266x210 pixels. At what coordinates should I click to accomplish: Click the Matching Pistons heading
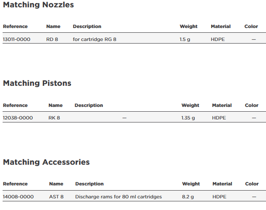pos(37,83)
